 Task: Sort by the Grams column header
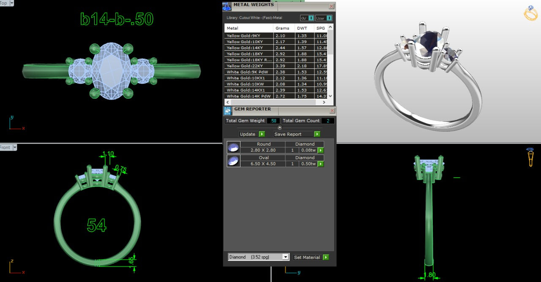[x=284, y=28]
